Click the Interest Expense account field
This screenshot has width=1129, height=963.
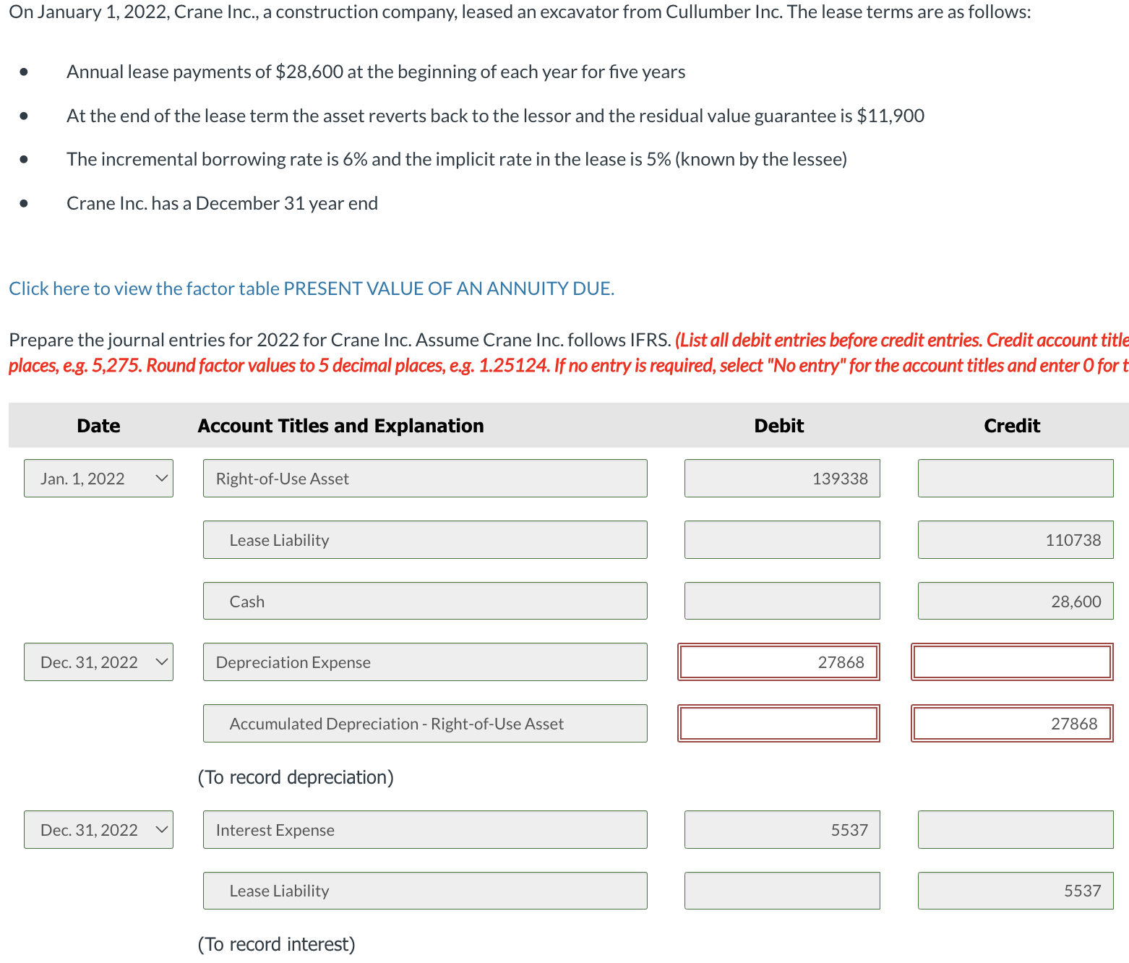tap(424, 829)
